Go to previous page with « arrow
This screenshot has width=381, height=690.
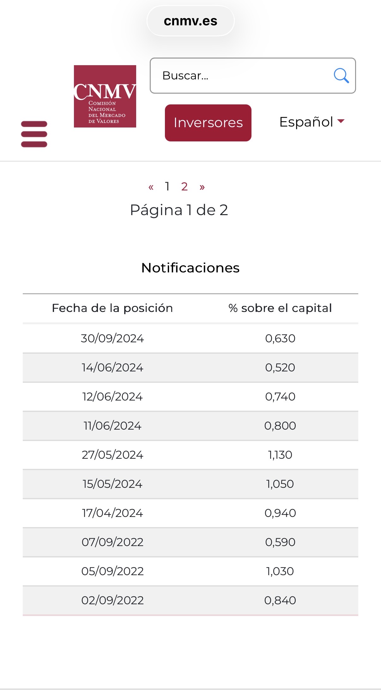[x=151, y=187]
